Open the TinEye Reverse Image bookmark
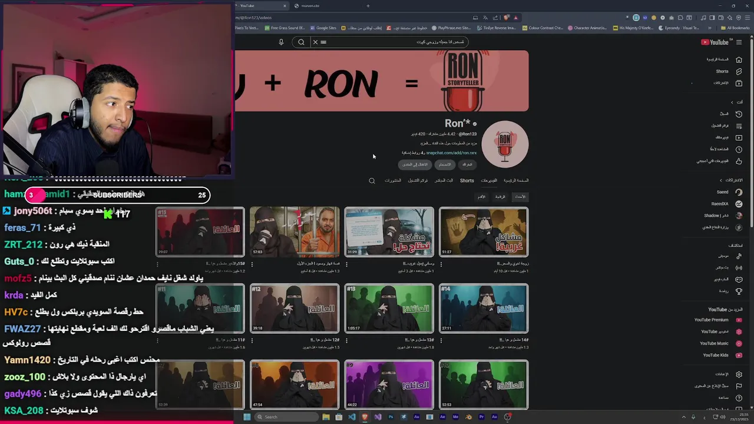The height and width of the screenshot is (424, 754). click(x=497, y=28)
